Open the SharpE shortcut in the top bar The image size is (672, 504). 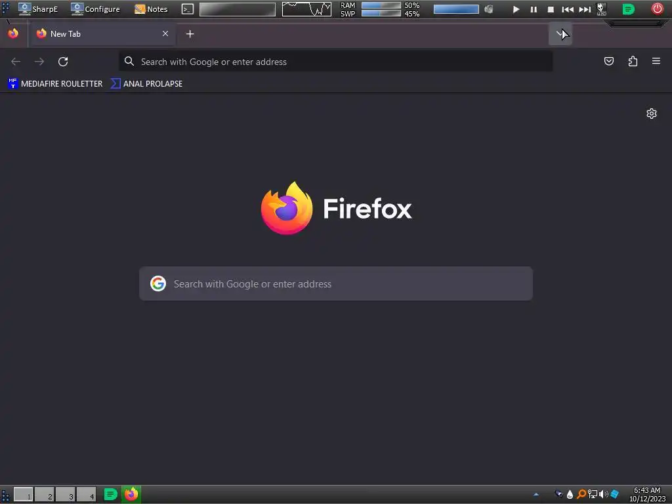point(37,9)
